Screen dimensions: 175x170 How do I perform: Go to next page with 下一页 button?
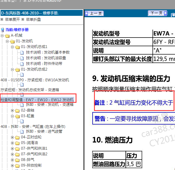157,13
